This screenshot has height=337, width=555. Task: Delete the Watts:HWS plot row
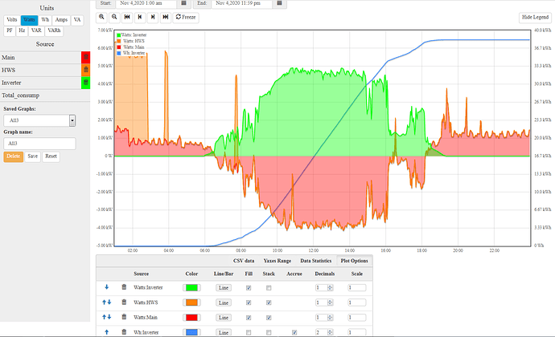[124, 302]
